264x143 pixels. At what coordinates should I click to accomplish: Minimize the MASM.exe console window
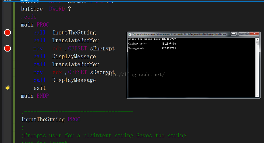(241, 34)
